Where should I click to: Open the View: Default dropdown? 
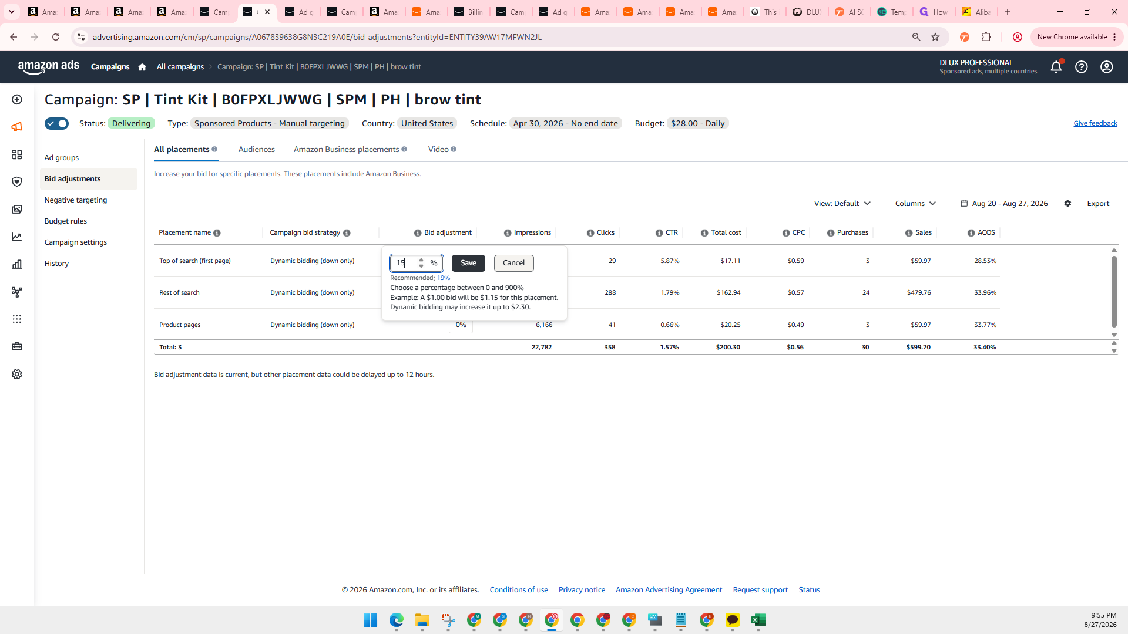click(x=842, y=204)
